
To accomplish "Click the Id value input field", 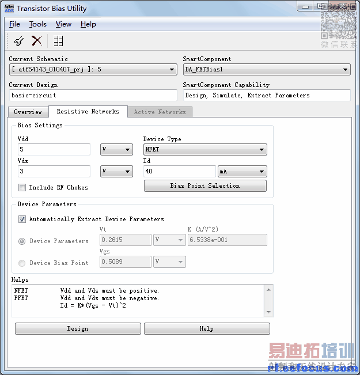I will (180, 171).
